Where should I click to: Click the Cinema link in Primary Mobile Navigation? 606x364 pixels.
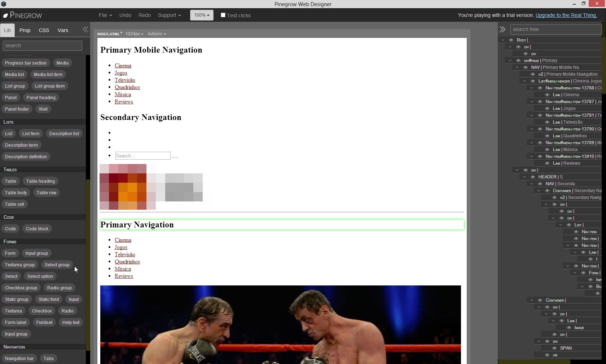tap(123, 66)
